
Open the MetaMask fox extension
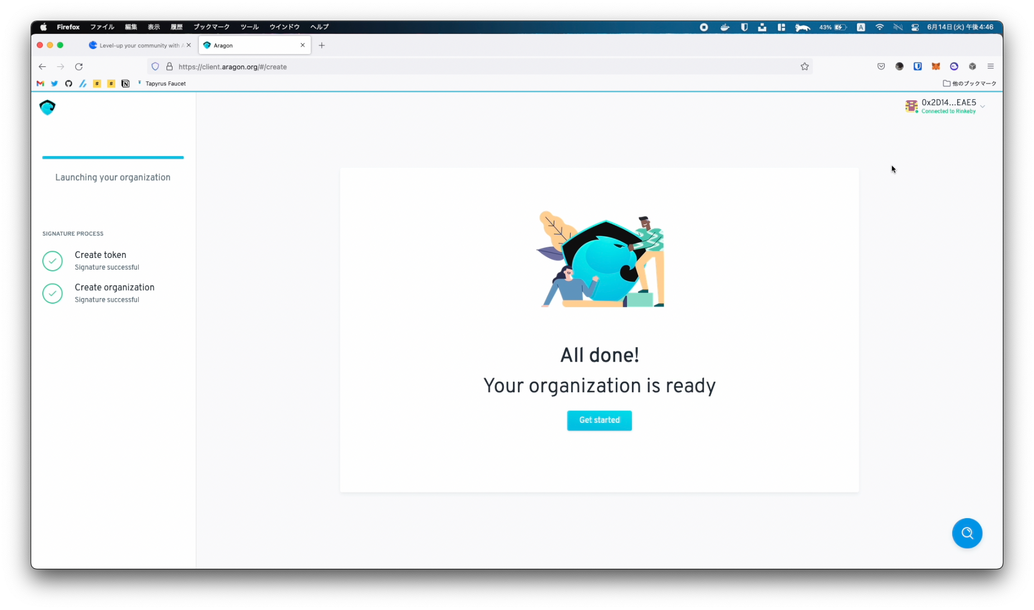(936, 66)
